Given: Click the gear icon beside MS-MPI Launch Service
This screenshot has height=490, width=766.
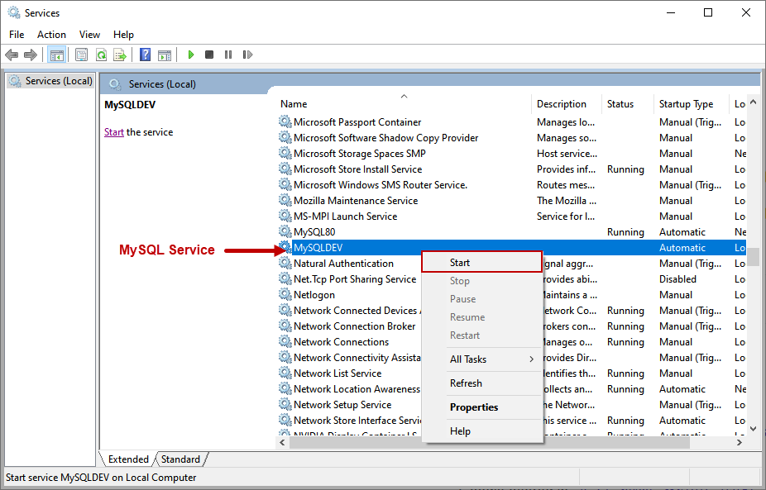Looking at the screenshot, I should pos(285,216).
